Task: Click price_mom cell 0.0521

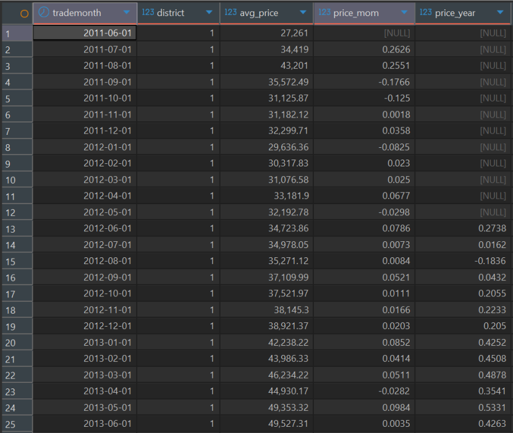Action: click(364, 277)
